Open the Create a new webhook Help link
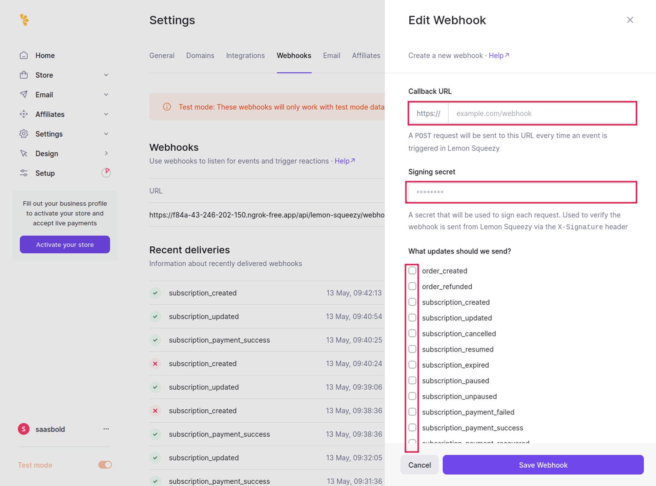 [x=496, y=55]
